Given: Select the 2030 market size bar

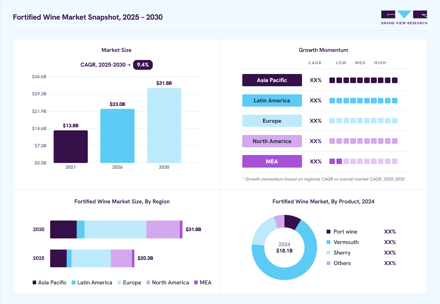Looking at the screenshot, I should pyautogui.click(x=164, y=126).
